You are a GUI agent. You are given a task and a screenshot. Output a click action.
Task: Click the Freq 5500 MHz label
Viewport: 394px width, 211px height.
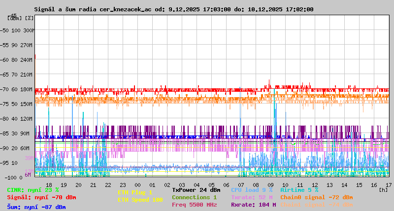[x=194, y=205]
